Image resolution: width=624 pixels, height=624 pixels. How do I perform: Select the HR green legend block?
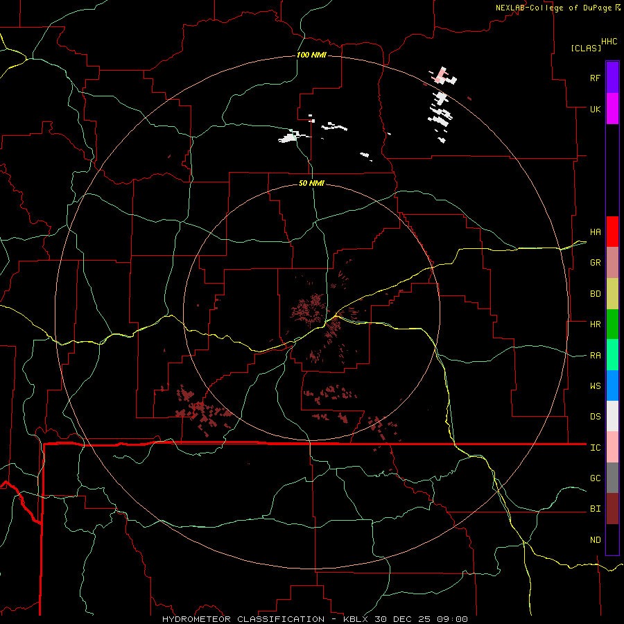point(612,324)
